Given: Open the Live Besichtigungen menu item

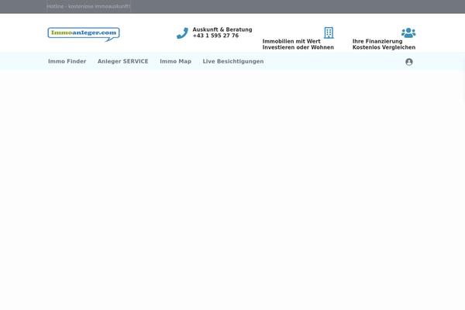Looking at the screenshot, I should 233,61.
